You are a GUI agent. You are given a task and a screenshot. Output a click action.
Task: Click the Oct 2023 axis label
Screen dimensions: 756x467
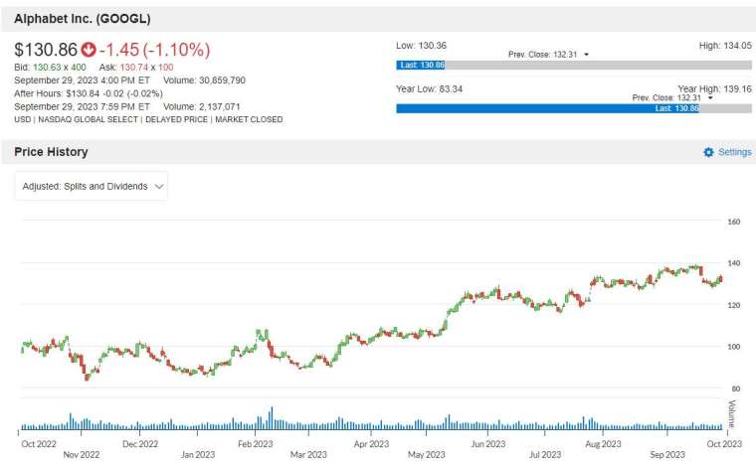pos(724,444)
